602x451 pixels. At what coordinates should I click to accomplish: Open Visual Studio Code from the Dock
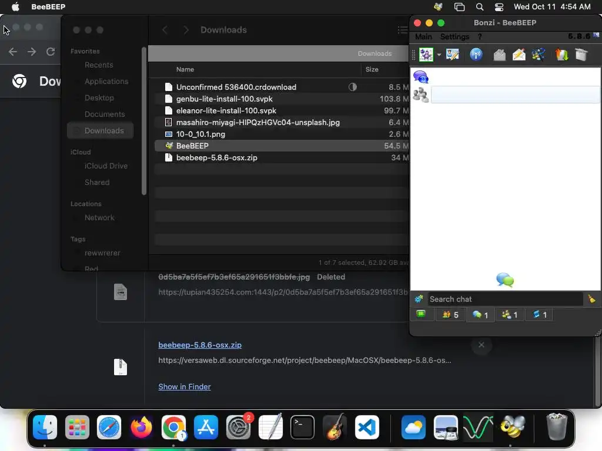coord(367,428)
